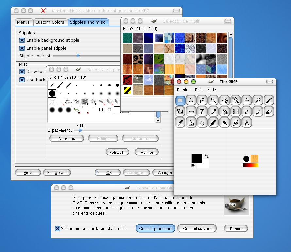
Task: Choose the Move tool with four arrows
Action: coord(247,100)
